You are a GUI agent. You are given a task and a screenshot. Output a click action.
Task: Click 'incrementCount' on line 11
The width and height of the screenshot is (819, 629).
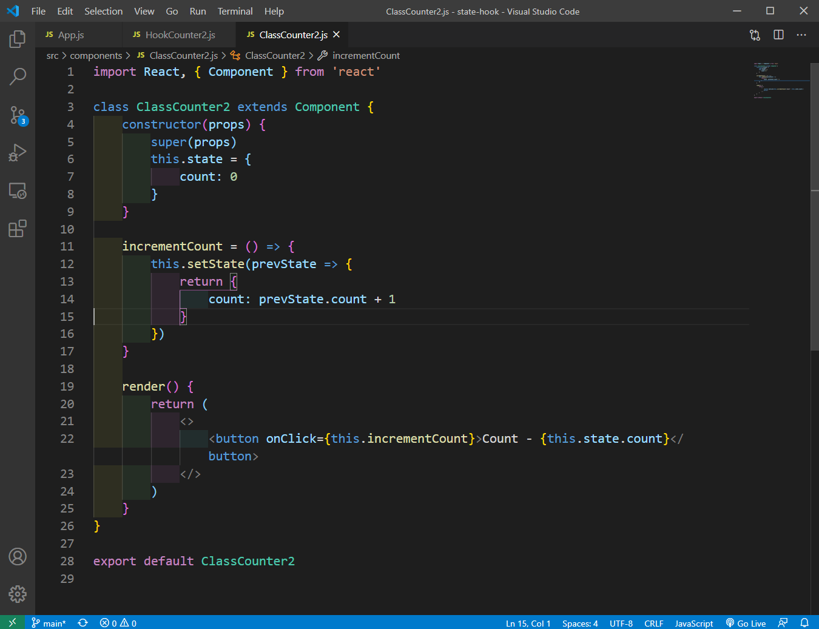point(172,246)
